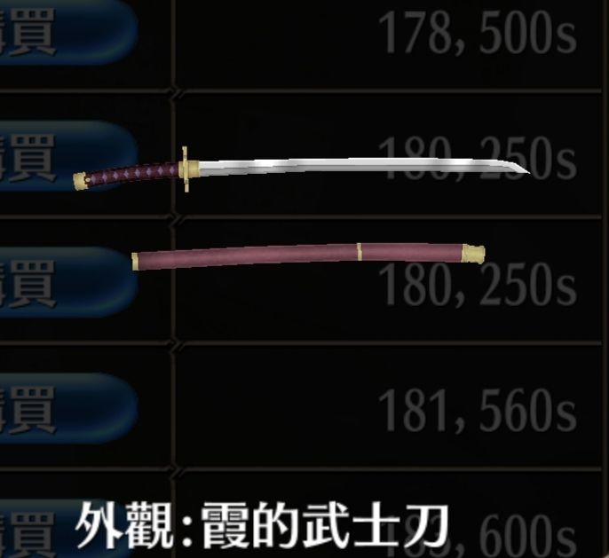Select the 178,500s price entry
The height and width of the screenshot is (558, 609).
[x=477, y=33]
